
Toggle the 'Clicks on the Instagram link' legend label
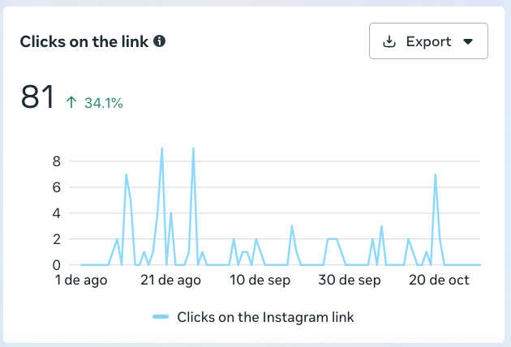265,316
